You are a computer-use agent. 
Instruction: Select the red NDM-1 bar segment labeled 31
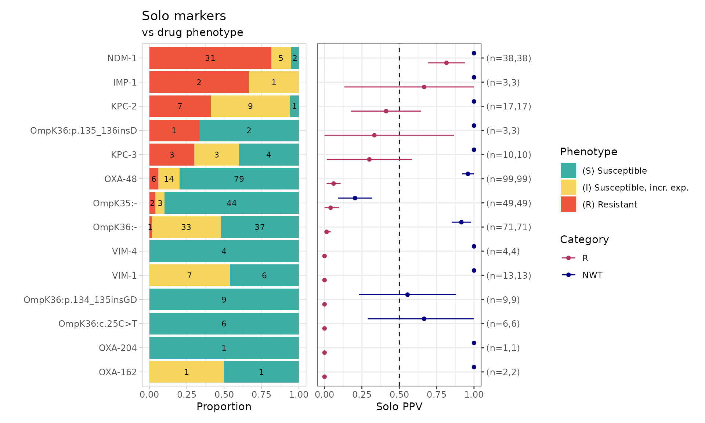tap(210, 58)
